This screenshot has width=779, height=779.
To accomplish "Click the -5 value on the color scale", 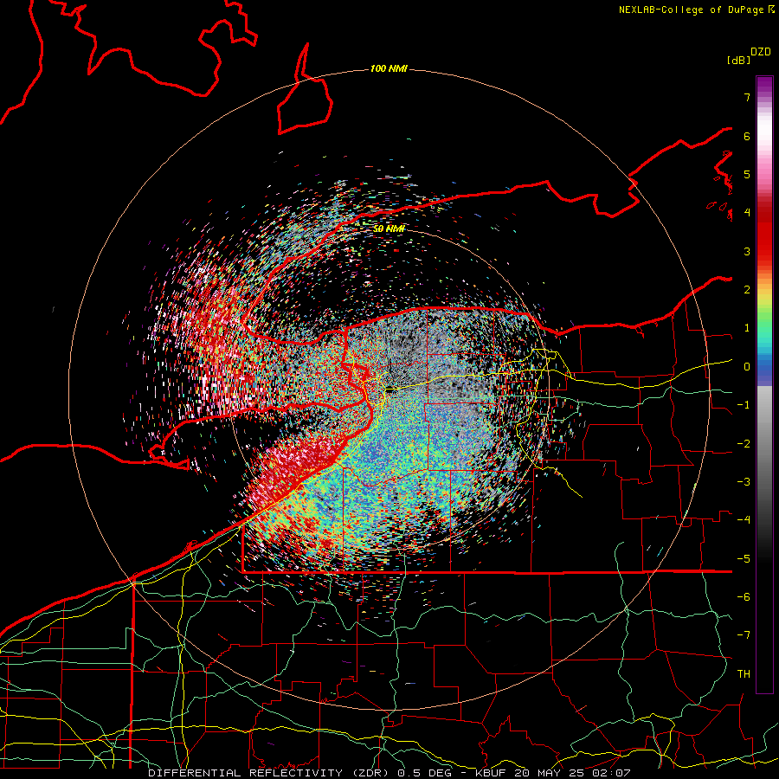I will click(744, 559).
